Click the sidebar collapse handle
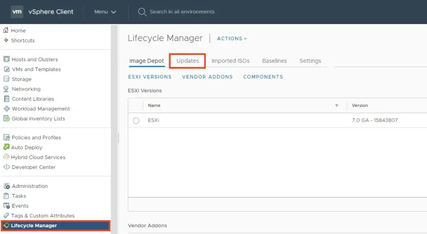 pyautogui.click(x=118, y=138)
